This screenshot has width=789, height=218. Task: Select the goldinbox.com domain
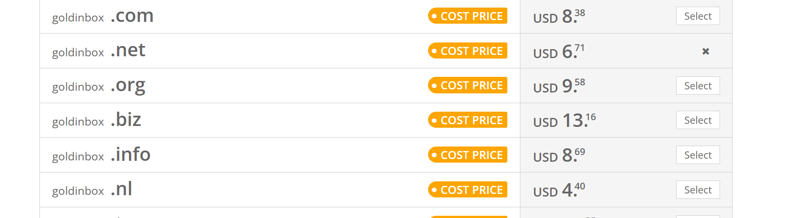(x=698, y=16)
